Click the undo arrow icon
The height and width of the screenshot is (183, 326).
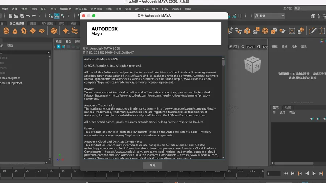click(28, 16)
